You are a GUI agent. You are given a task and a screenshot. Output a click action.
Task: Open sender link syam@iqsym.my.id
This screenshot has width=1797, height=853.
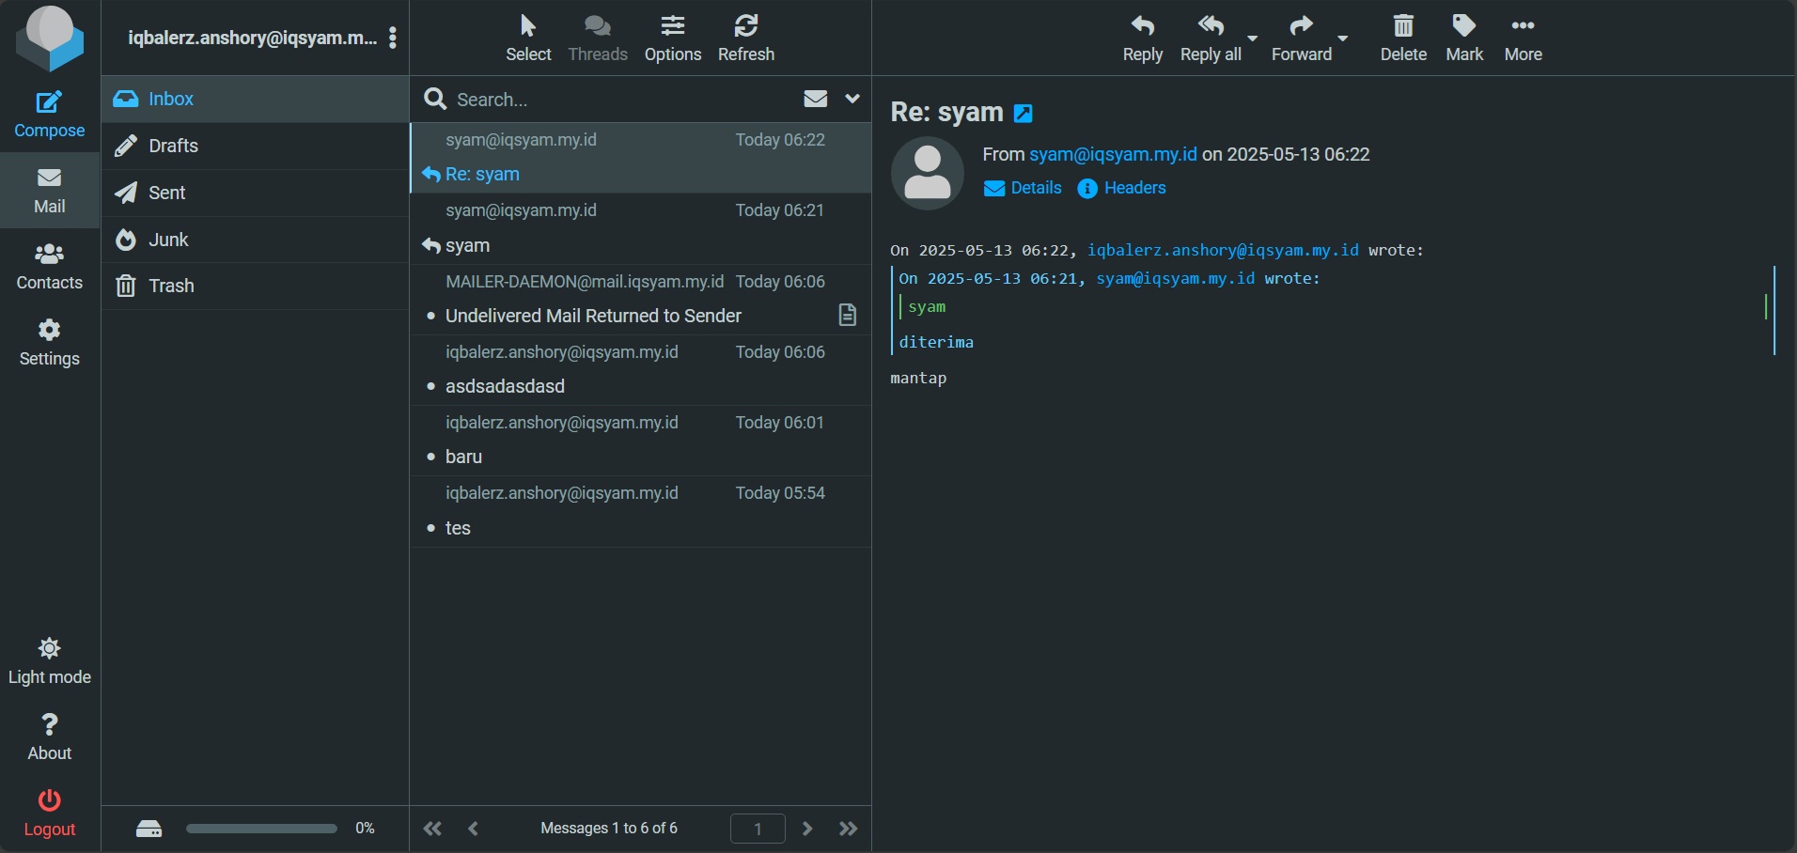tap(1113, 154)
